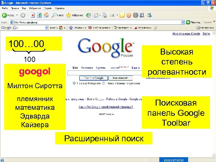This screenshot has width=216, height=162.
Task: Open the Правка menu
Action: tap(15, 8)
